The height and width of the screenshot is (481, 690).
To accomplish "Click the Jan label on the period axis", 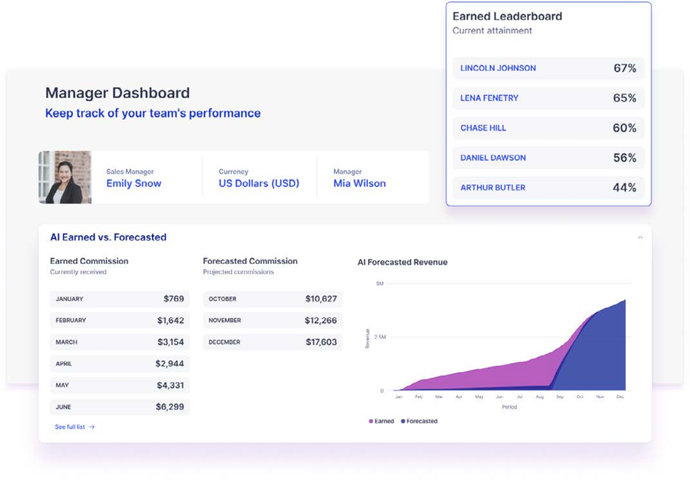I will [x=399, y=397].
